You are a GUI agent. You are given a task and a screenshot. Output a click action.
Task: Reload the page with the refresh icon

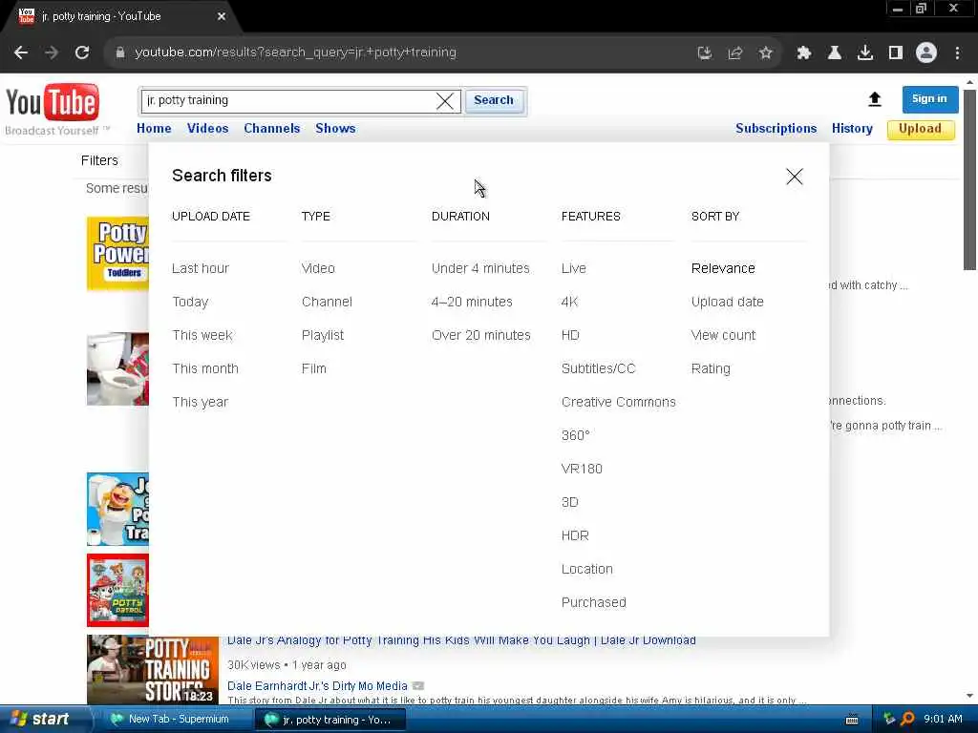(82, 53)
